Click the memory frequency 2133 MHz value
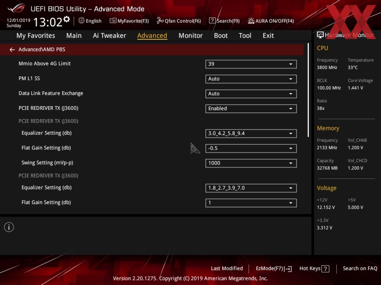The image size is (381, 285). click(x=327, y=148)
